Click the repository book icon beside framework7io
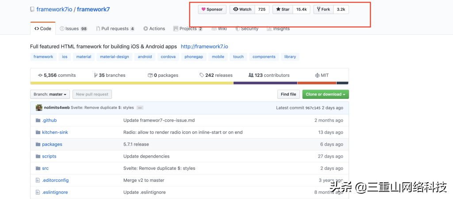 32,10
